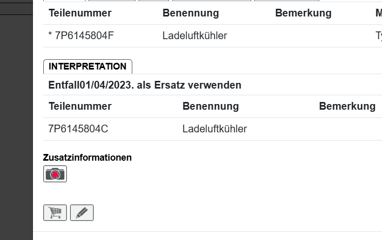The image size is (382, 240).
Task: Click Bemerkung header in the top table
Action: (303, 13)
